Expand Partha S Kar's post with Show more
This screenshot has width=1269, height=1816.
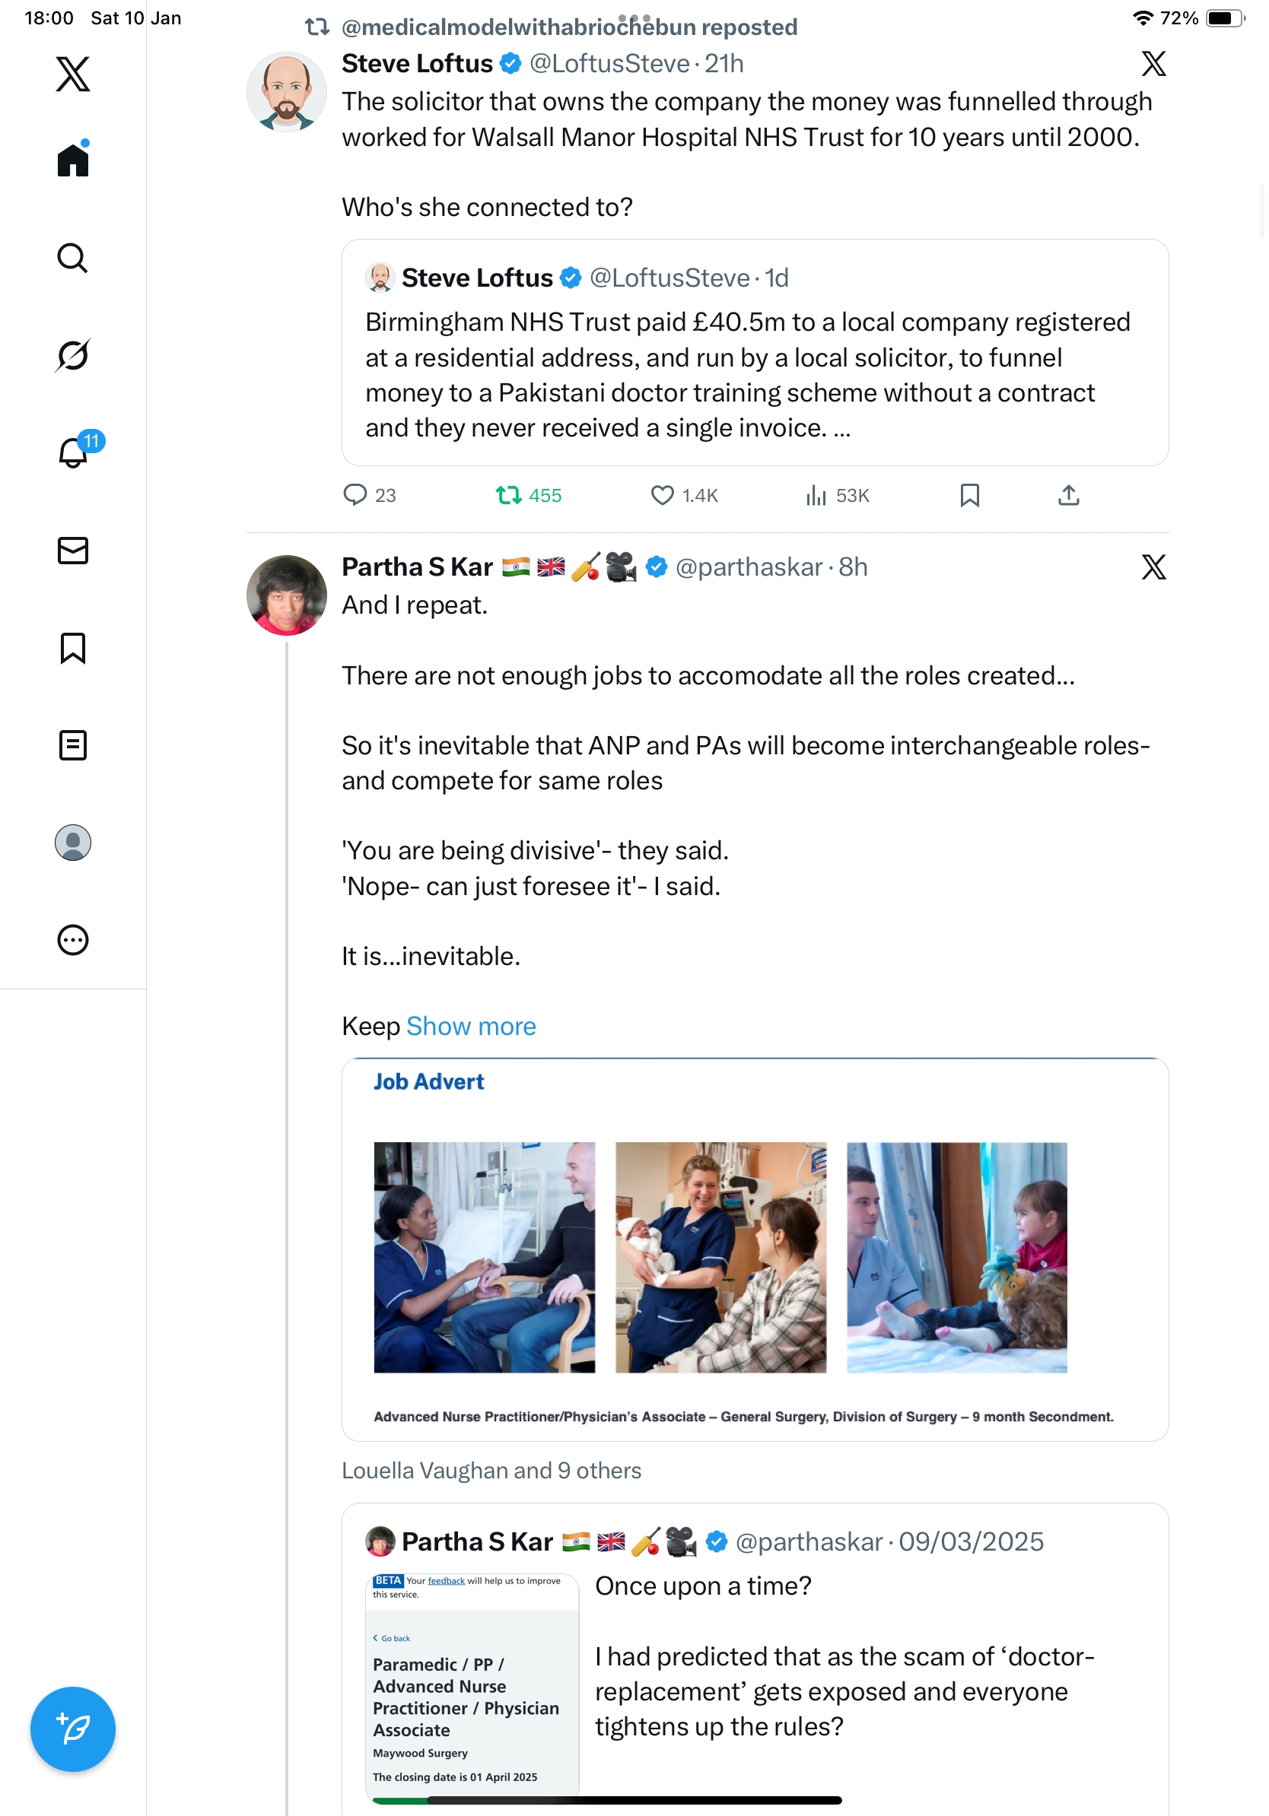pyautogui.click(x=471, y=1026)
